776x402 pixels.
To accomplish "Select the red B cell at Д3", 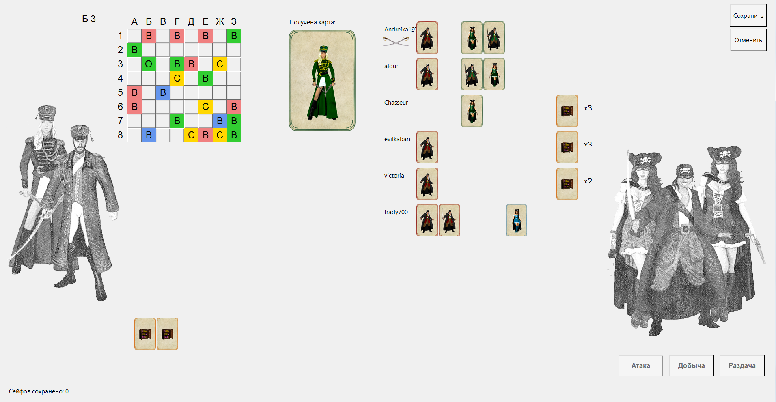I will coord(191,64).
